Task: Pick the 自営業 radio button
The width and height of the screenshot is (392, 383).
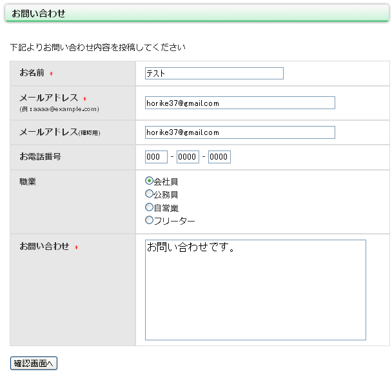Action: (x=150, y=207)
